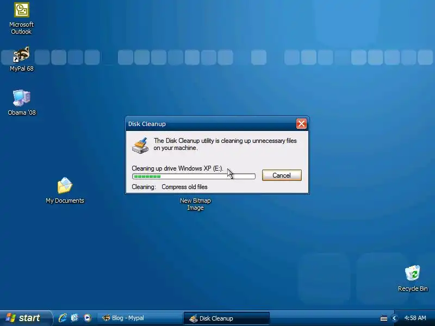
Task: Close the Disk Cleanup dialog
Action: click(301, 124)
